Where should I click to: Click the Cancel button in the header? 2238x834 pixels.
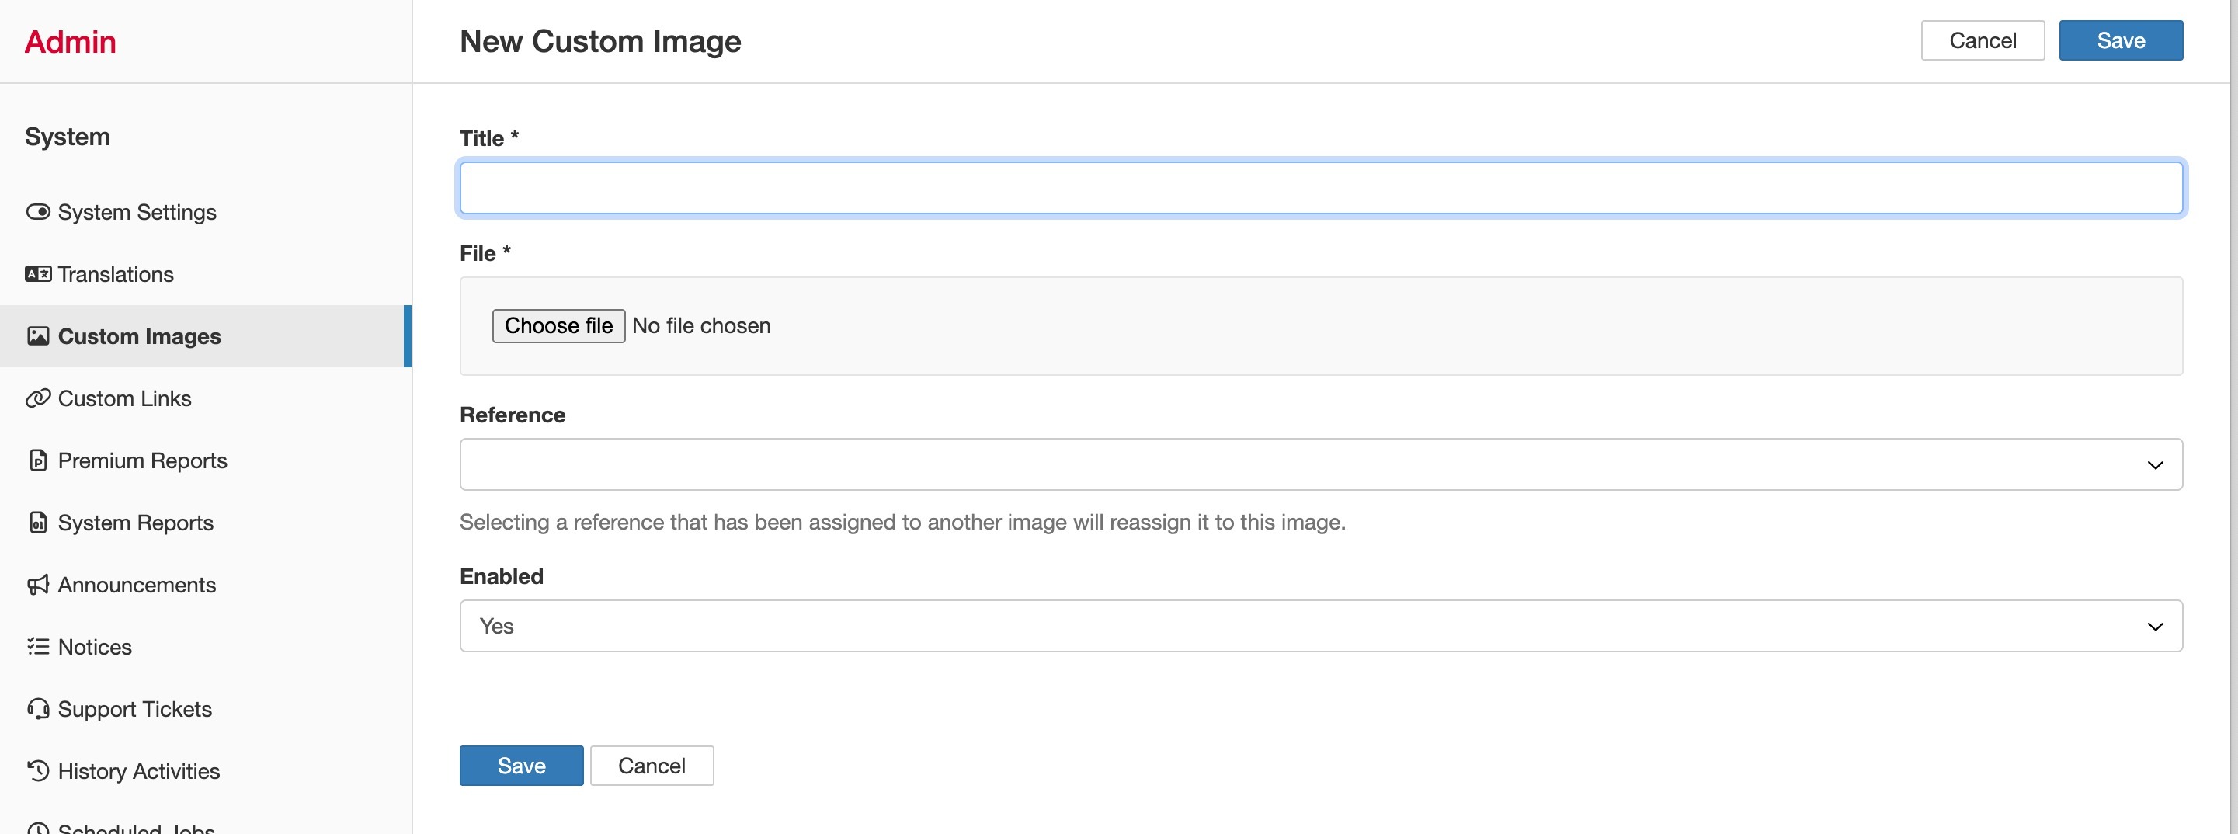tap(1983, 40)
